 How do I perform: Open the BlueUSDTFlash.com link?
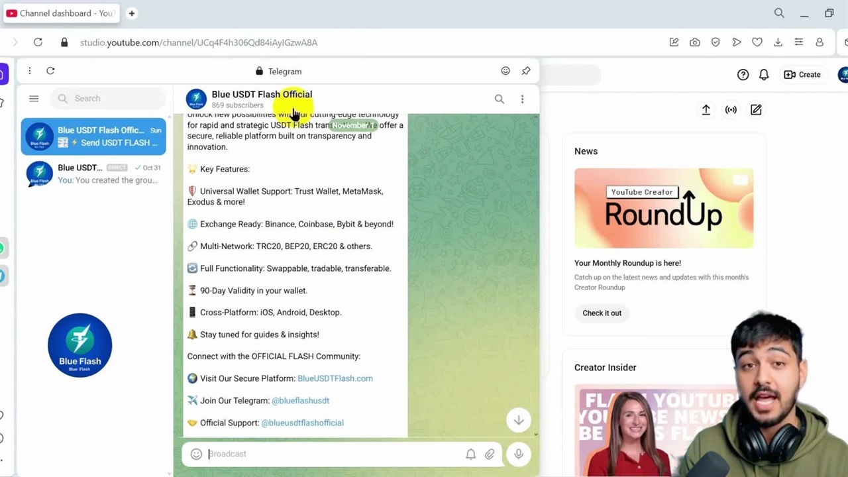click(x=335, y=378)
